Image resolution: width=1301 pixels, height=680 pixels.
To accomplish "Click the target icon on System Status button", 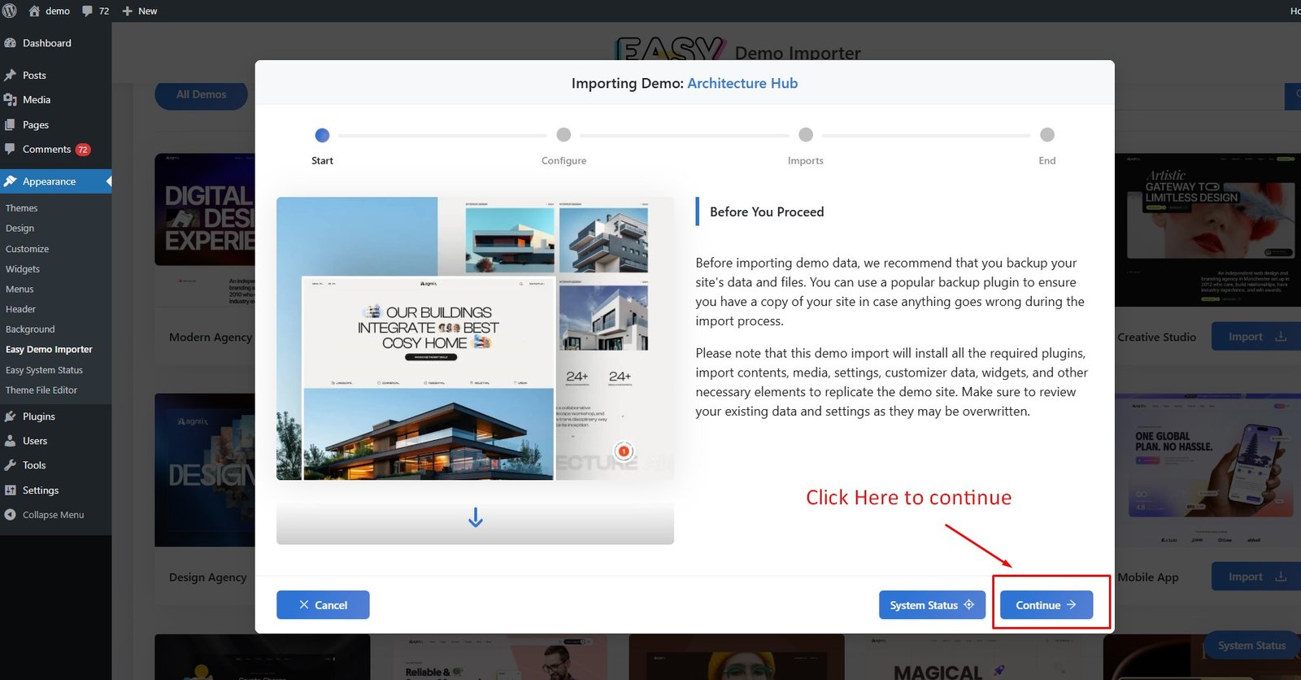I will tap(969, 605).
